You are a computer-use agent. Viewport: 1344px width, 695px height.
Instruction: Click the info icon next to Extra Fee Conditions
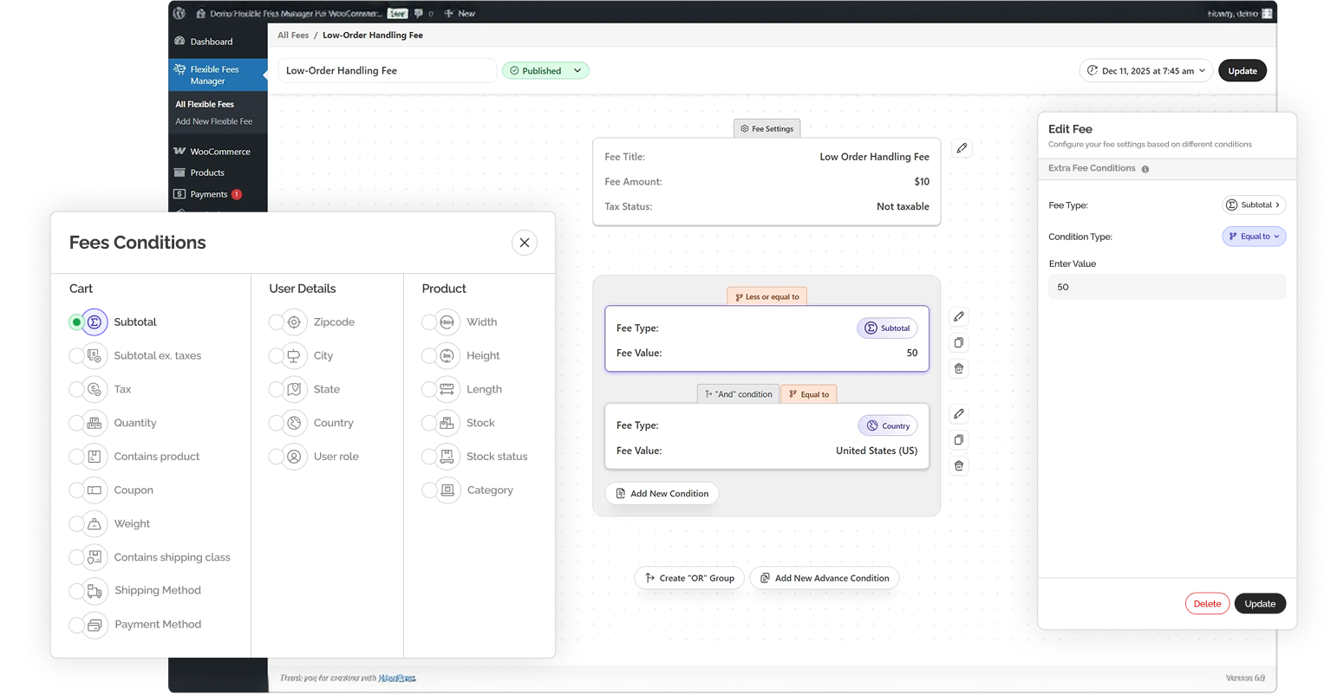pyautogui.click(x=1145, y=169)
